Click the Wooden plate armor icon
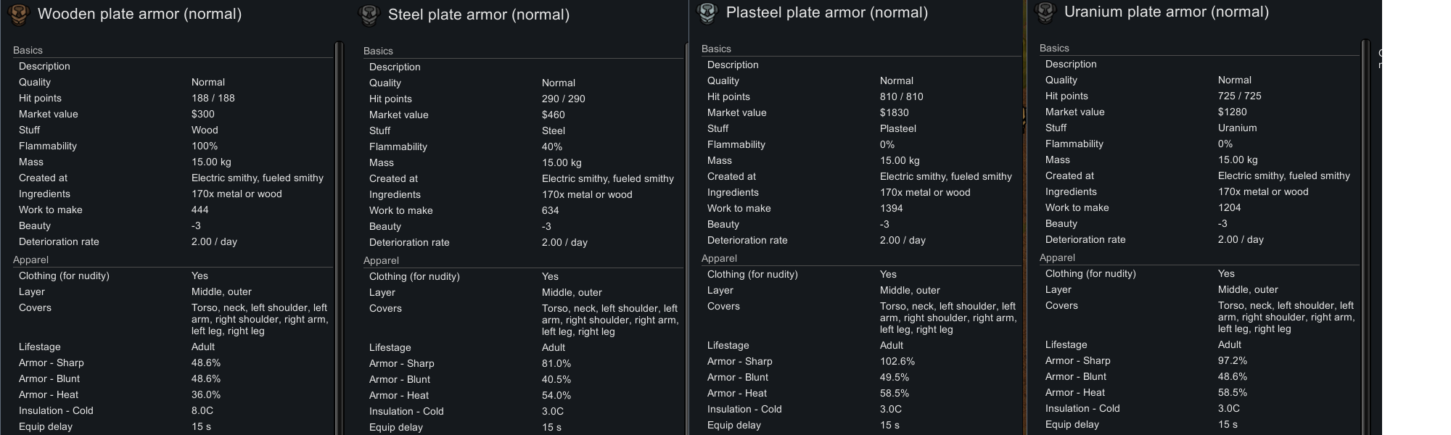Image resolution: width=1451 pixels, height=435 pixels. pos(18,14)
